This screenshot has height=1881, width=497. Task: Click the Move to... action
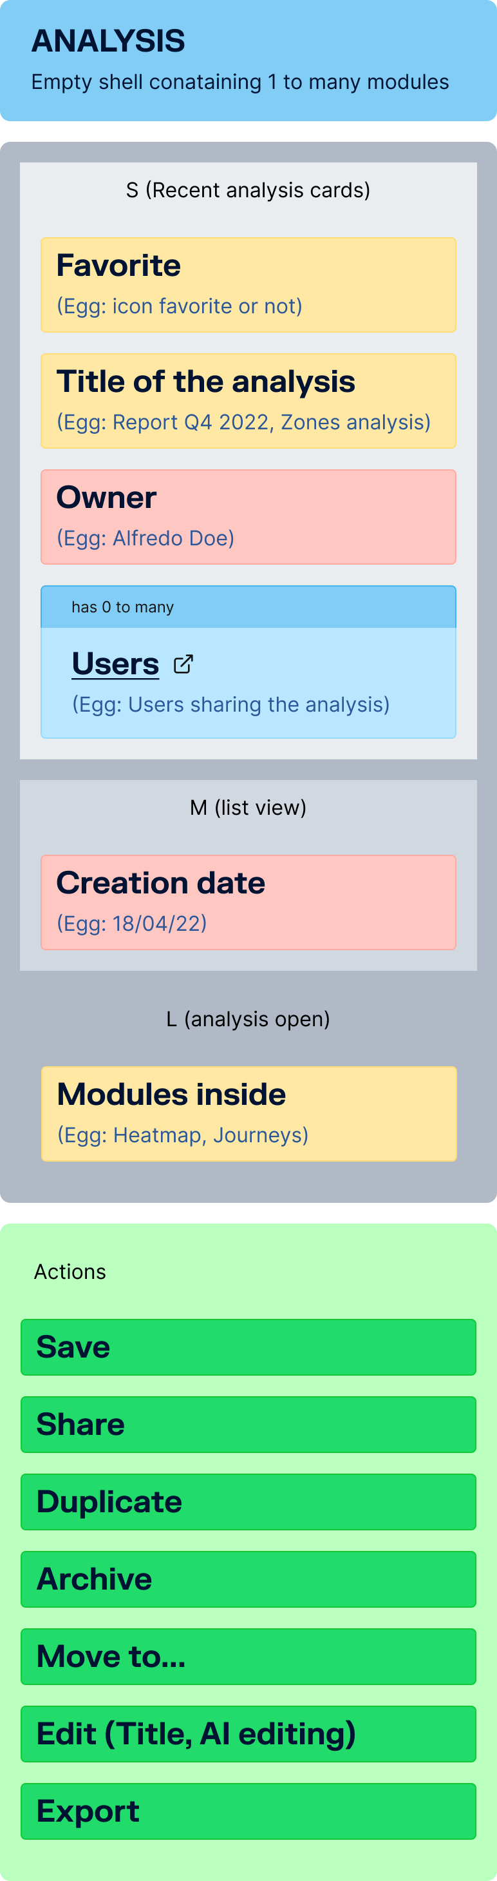pyautogui.click(x=248, y=1657)
